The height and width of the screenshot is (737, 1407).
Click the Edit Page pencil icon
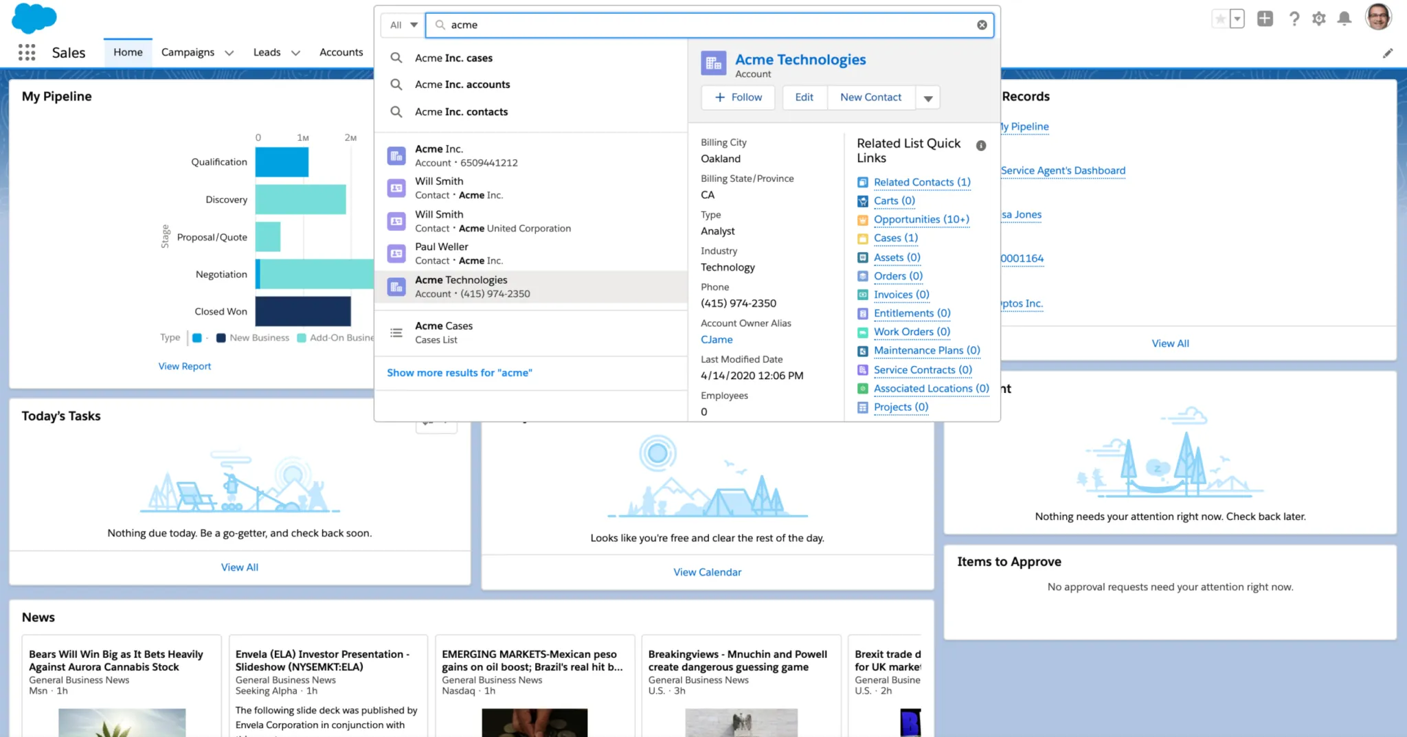1388,52
